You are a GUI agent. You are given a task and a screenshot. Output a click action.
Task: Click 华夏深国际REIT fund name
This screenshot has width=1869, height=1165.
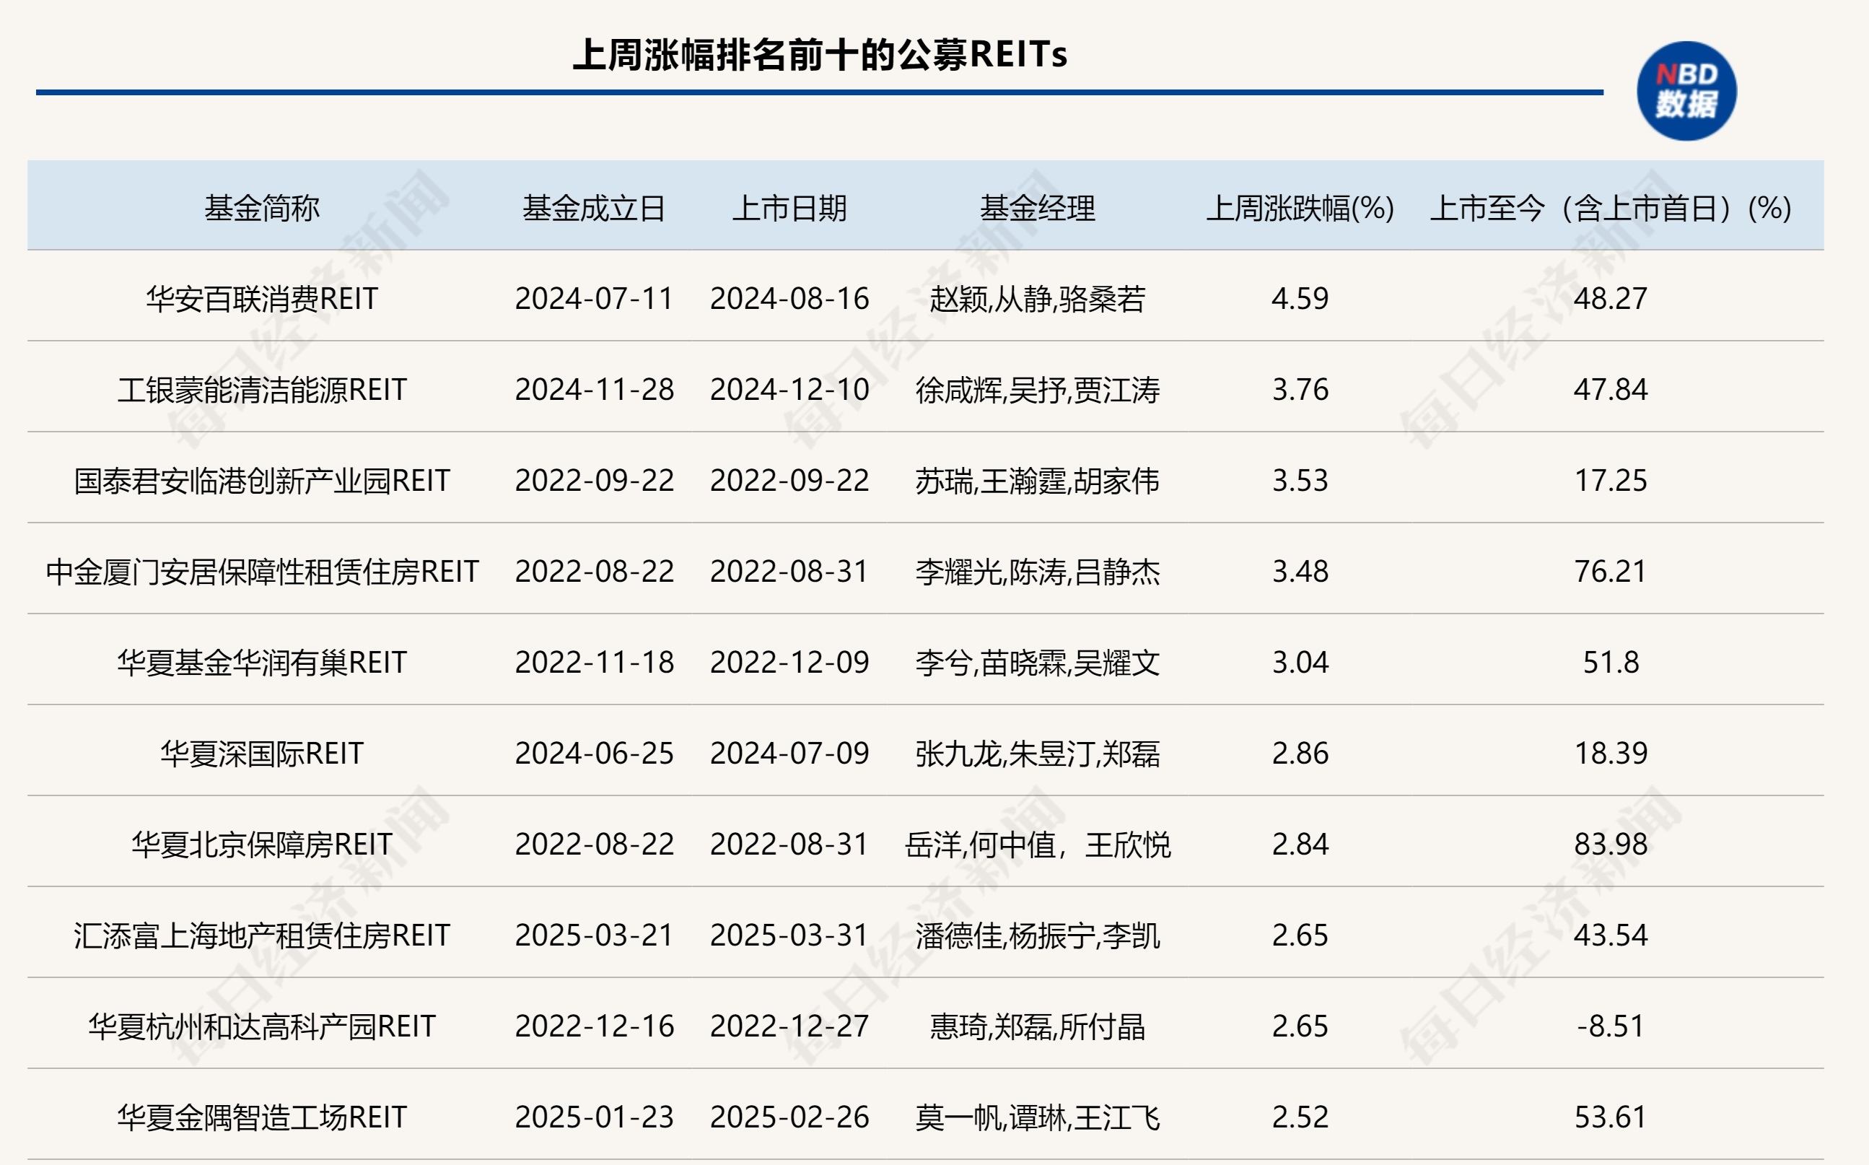coord(262,754)
